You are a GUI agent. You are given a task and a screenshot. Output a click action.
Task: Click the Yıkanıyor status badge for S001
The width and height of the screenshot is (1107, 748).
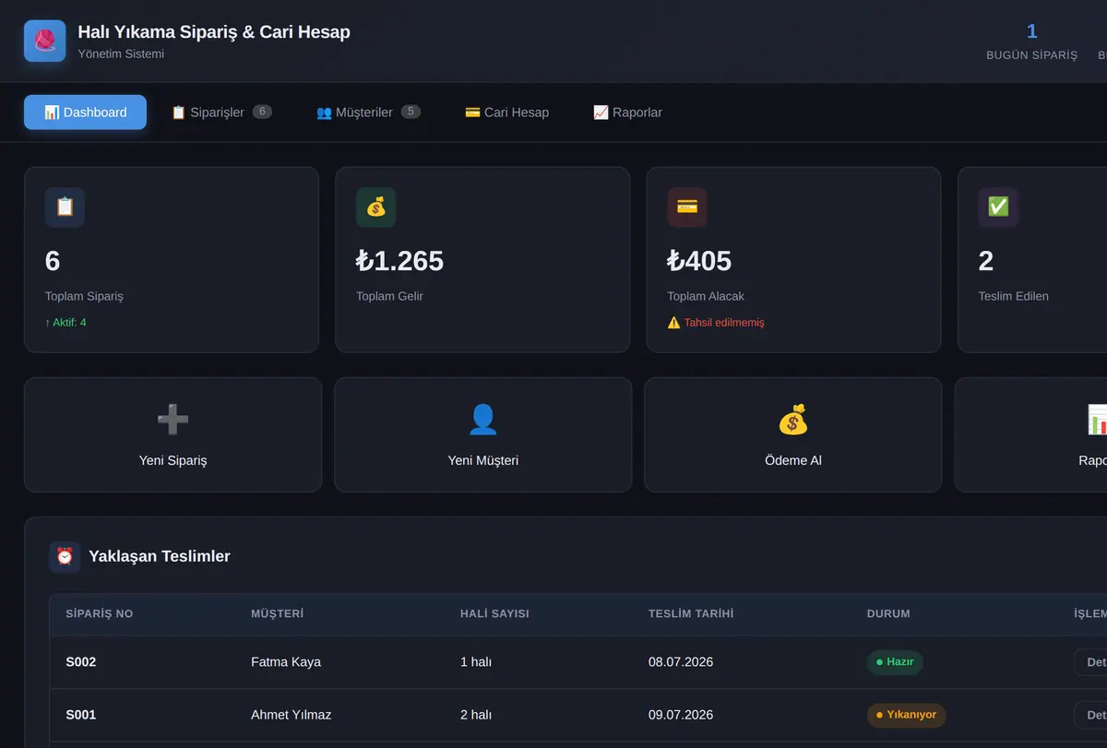[x=907, y=715]
